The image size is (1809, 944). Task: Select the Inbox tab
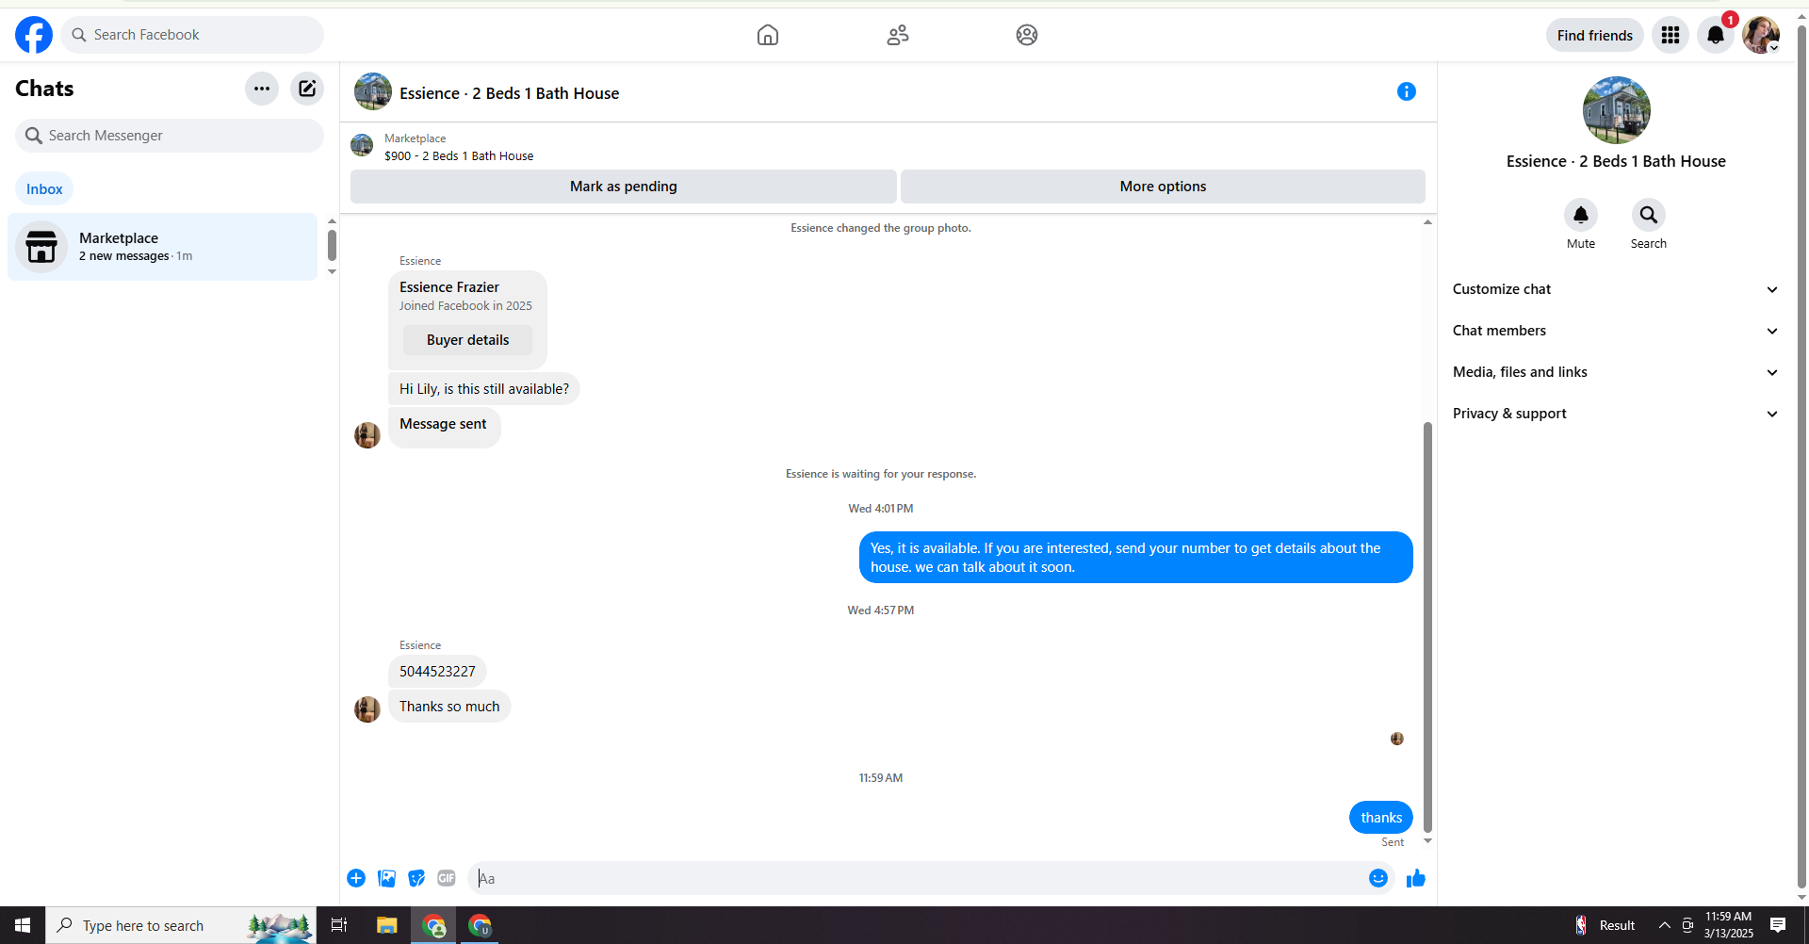tap(44, 189)
